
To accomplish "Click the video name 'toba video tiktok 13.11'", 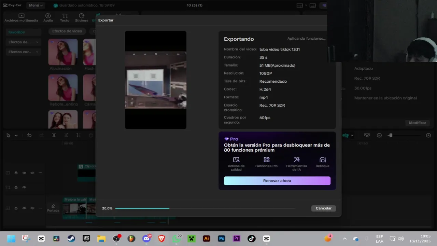I will click(x=280, y=49).
